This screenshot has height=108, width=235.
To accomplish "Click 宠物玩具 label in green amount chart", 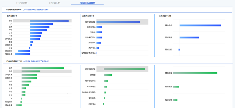I will point(92,98).
